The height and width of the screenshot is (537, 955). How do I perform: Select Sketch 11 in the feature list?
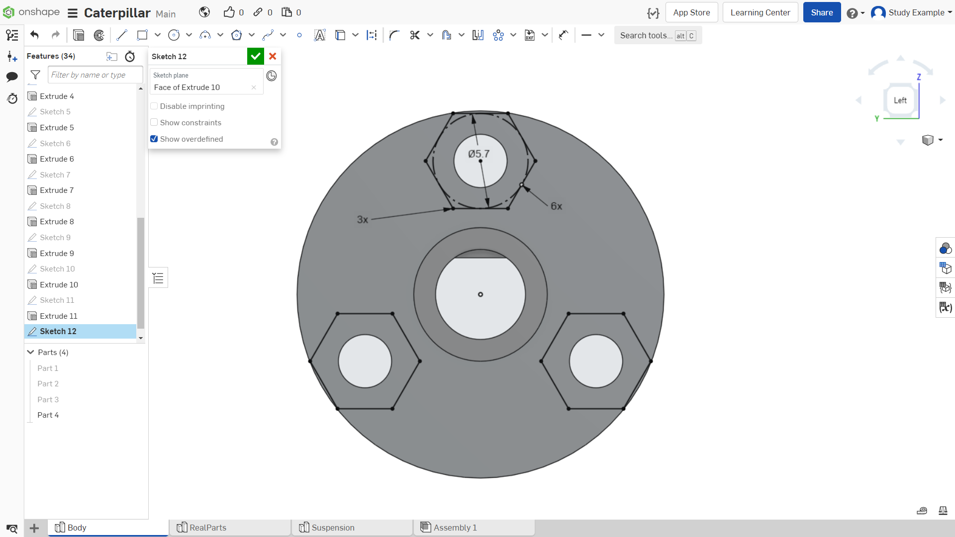(x=80, y=300)
